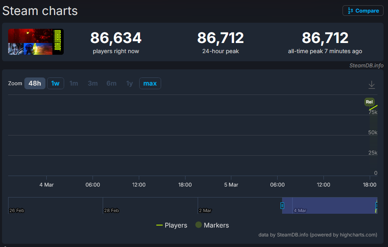Switch chart zoom to 1w
This screenshot has width=388, height=247.
56,83
